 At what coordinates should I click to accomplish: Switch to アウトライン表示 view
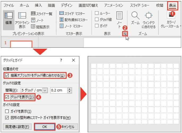tap(22, 20)
